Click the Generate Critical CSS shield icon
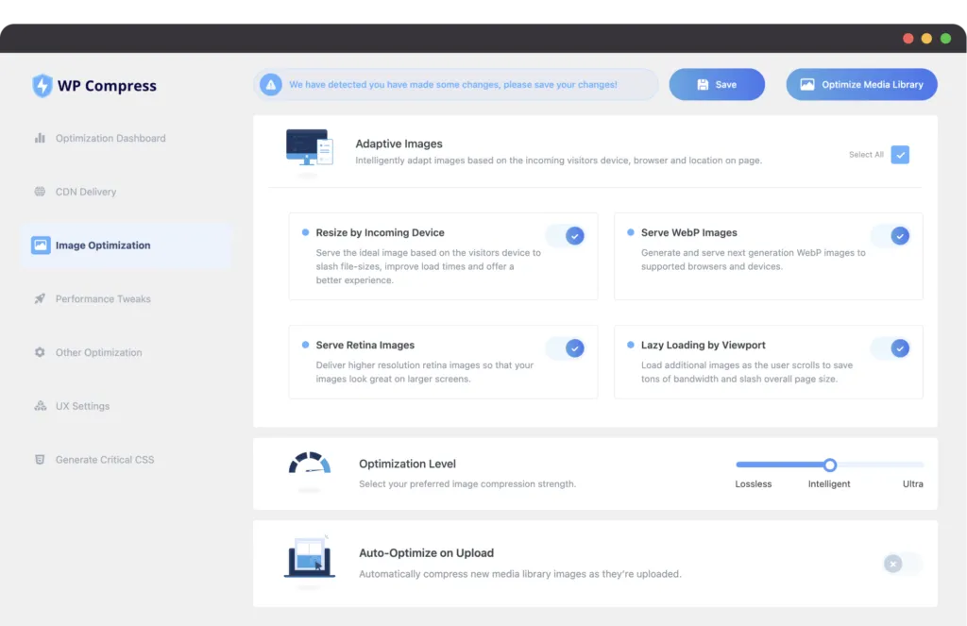The image size is (967, 626). [40, 460]
